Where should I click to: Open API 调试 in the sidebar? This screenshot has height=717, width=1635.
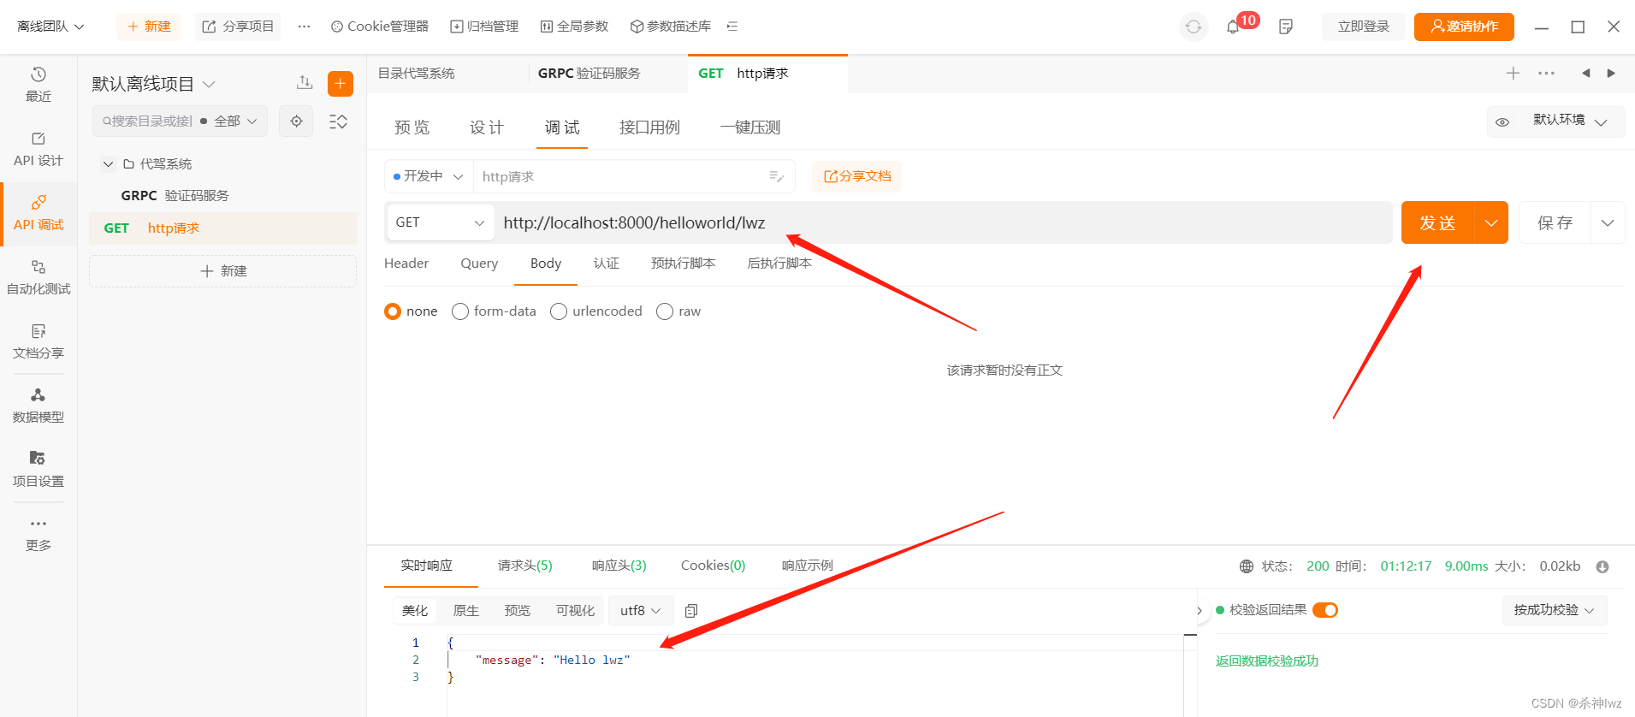39,213
